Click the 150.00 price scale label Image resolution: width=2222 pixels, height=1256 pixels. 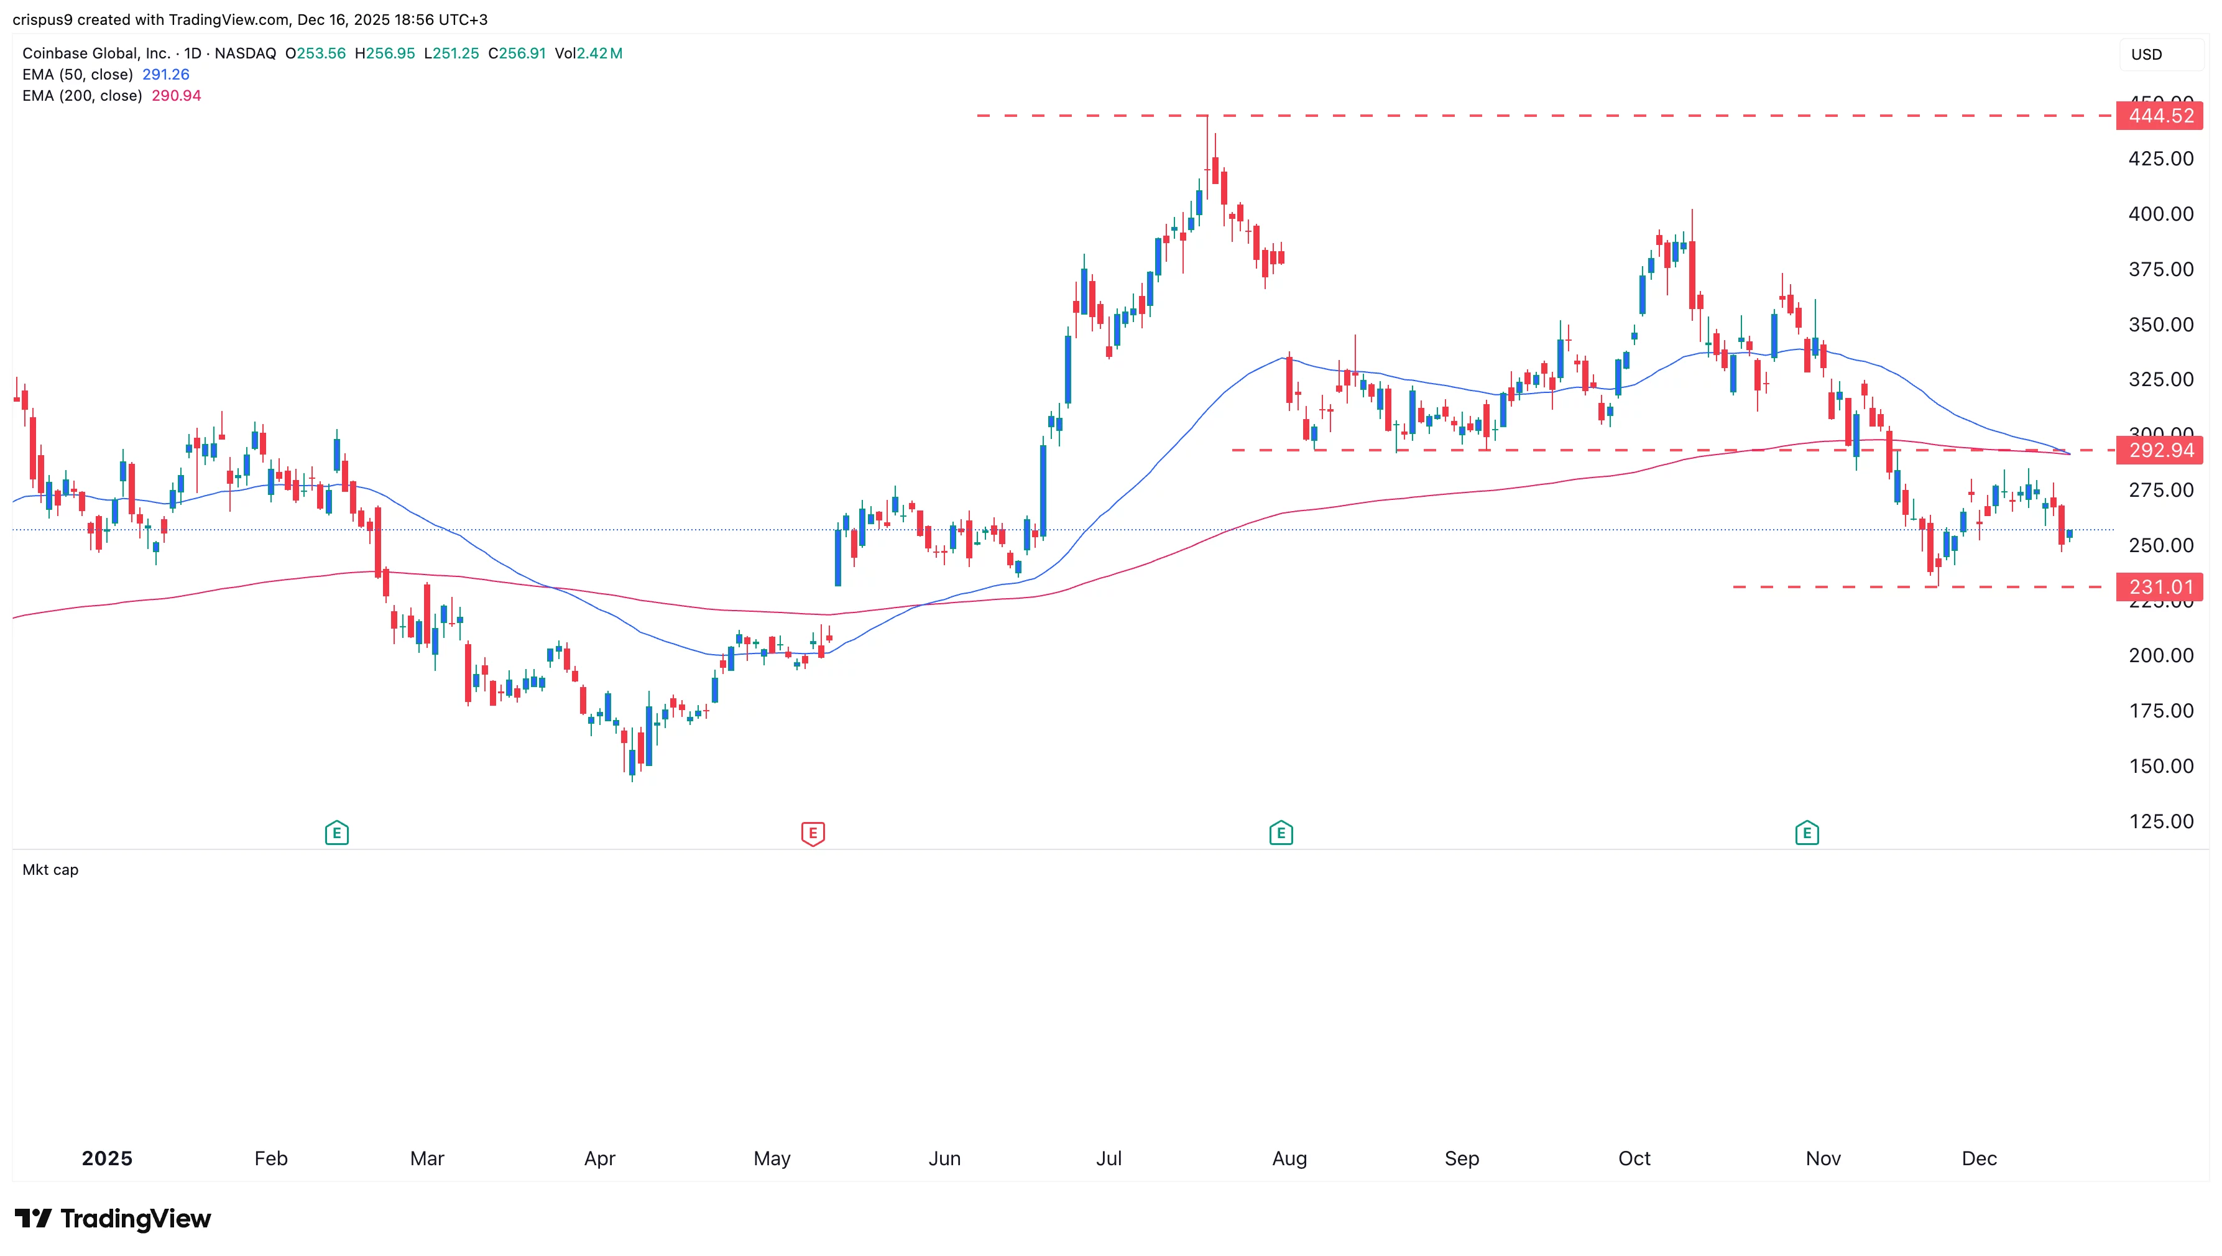tap(2160, 766)
